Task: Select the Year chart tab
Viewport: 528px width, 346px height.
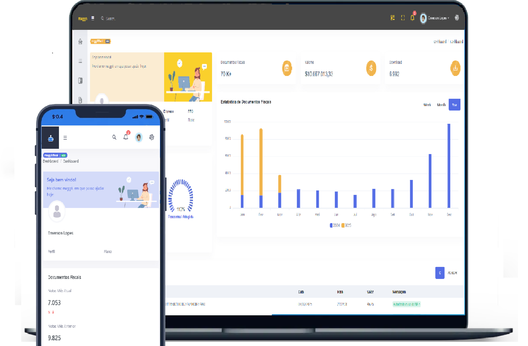Action: [454, 105]
